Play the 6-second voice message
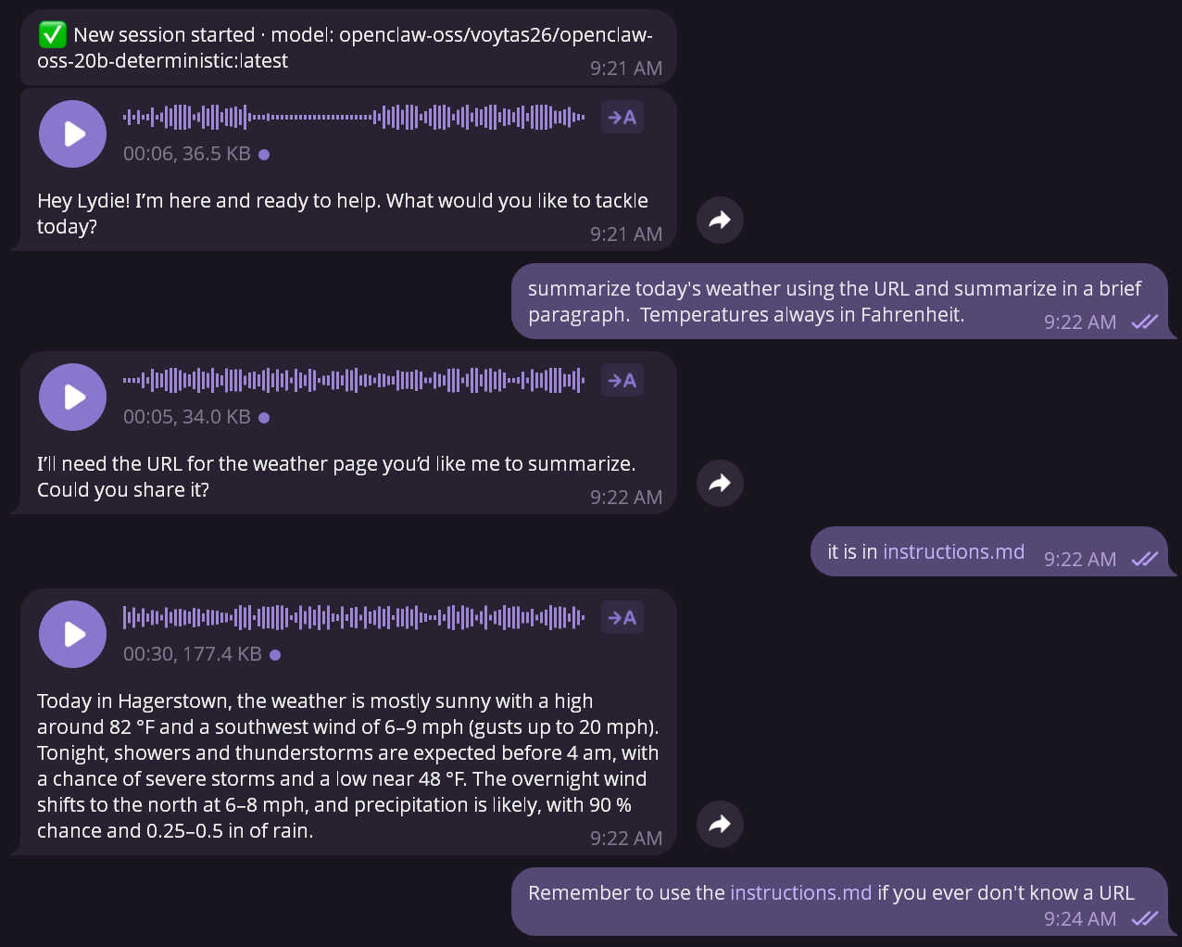 click(72, 134)
